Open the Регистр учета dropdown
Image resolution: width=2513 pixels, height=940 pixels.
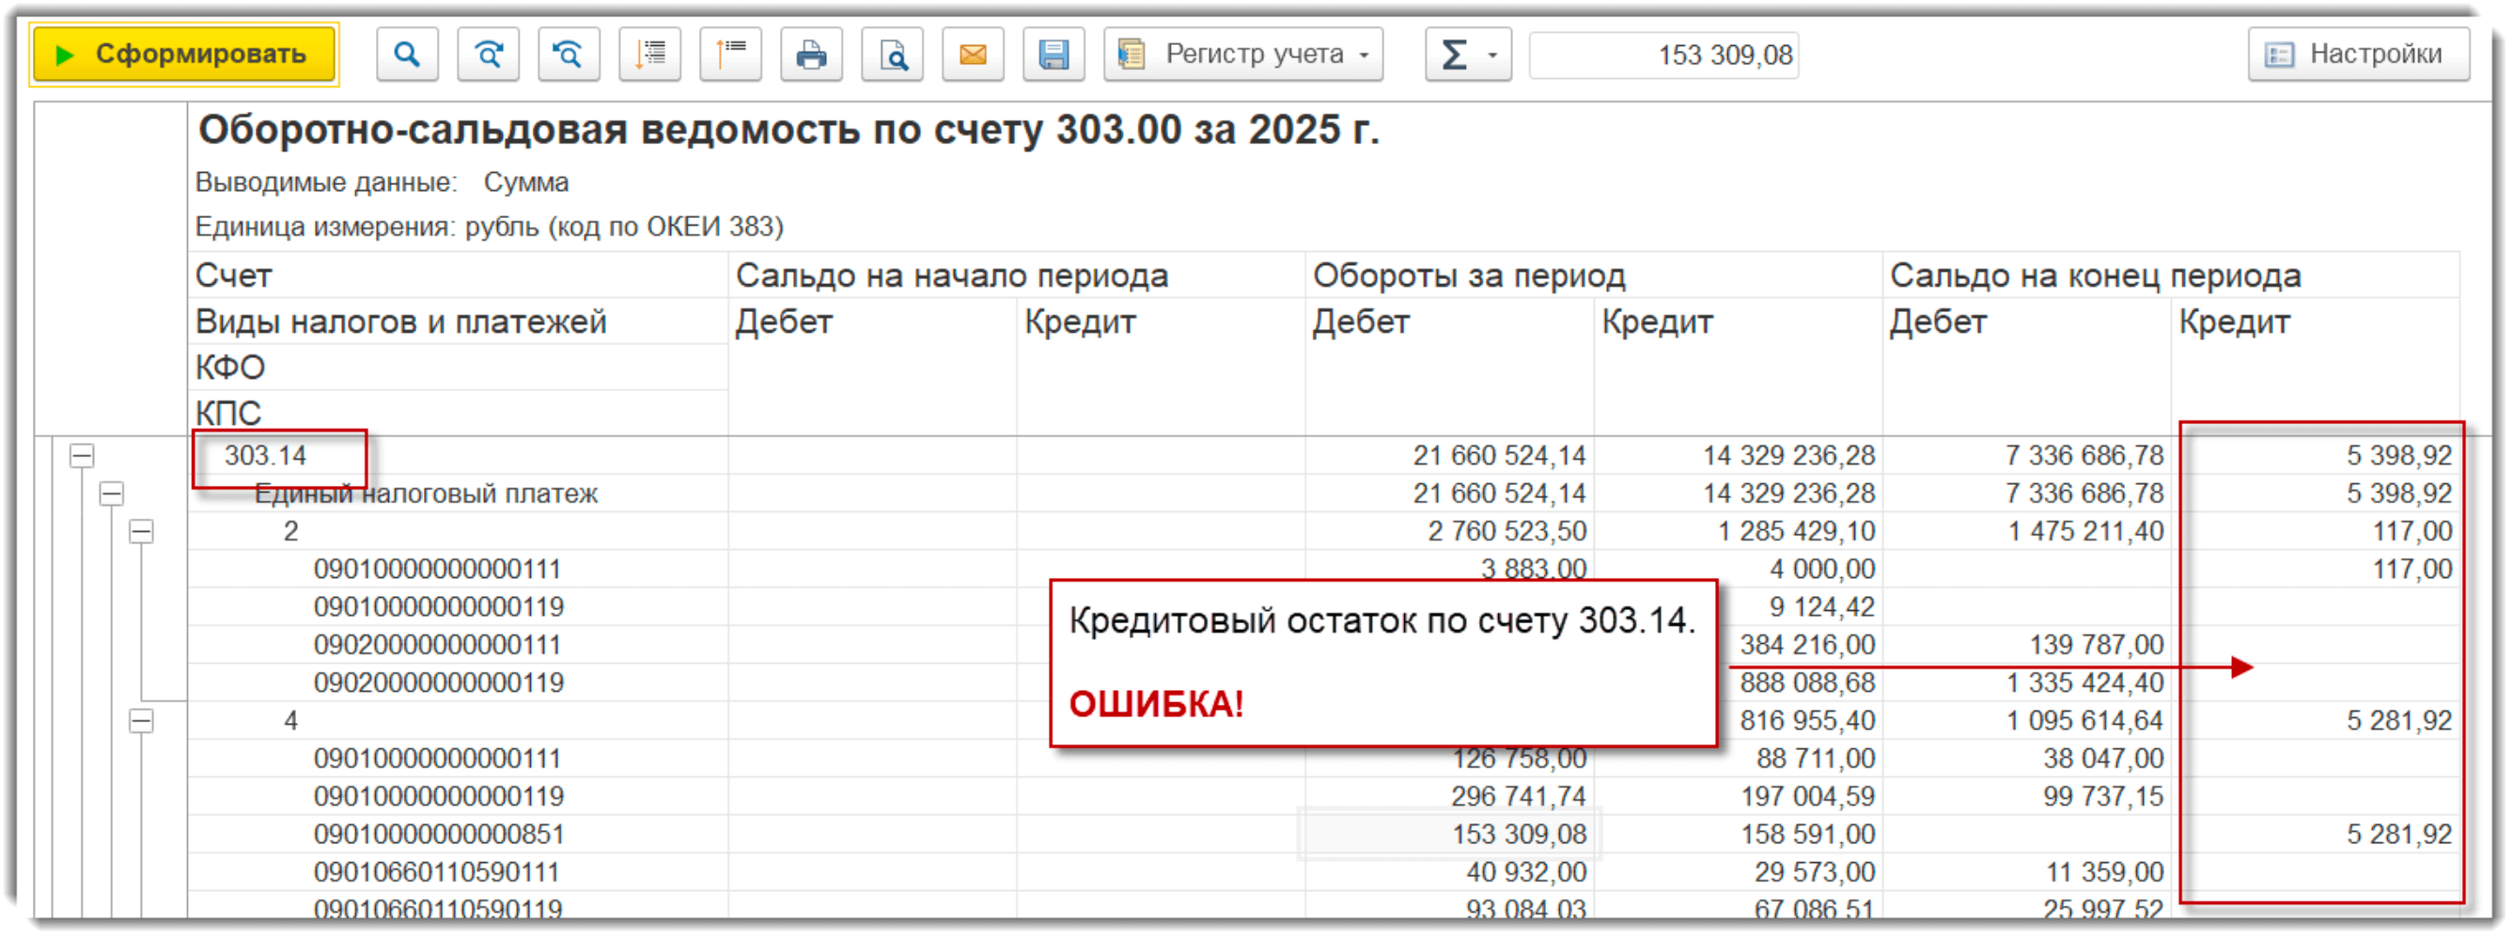coord(1244,55)
